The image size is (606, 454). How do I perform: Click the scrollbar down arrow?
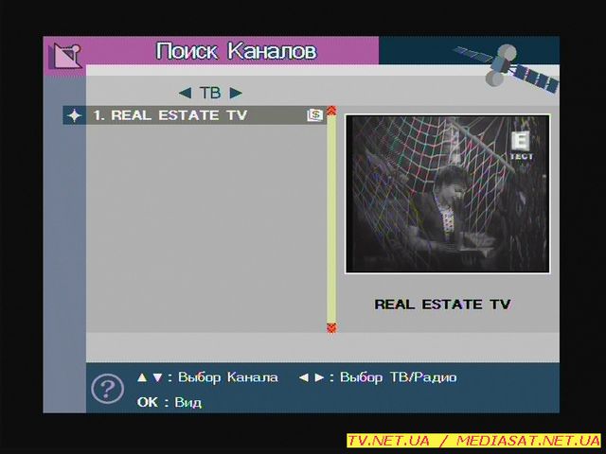tap(331, 328)
